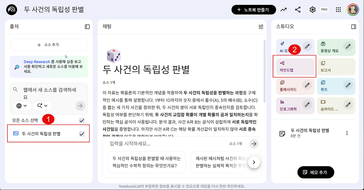Open the analytics trend icon
This screenshot has height=190, width=364.
point(283,10)
